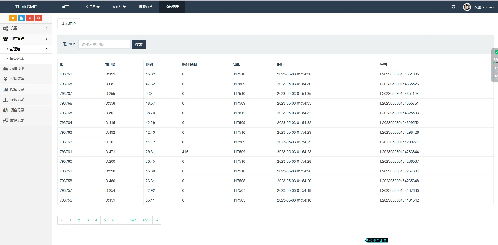Click the red trash shortcut icon
Screen dimensions: 498x245
point(30,18)
